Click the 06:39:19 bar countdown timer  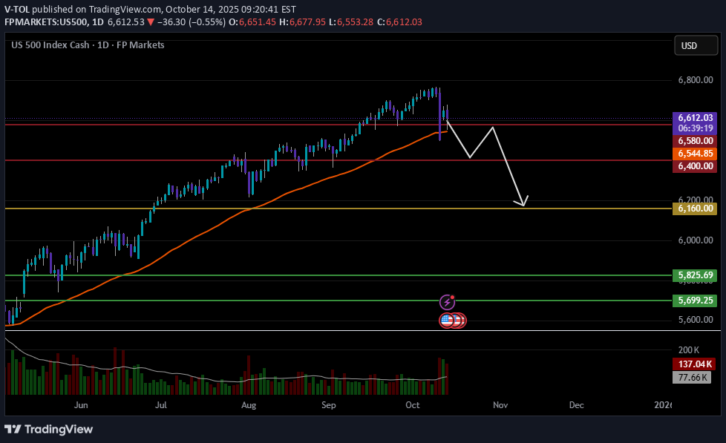click(x=695, y=128)
